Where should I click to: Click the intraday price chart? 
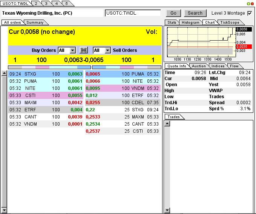pyautogui.click(x=200, y=41)
